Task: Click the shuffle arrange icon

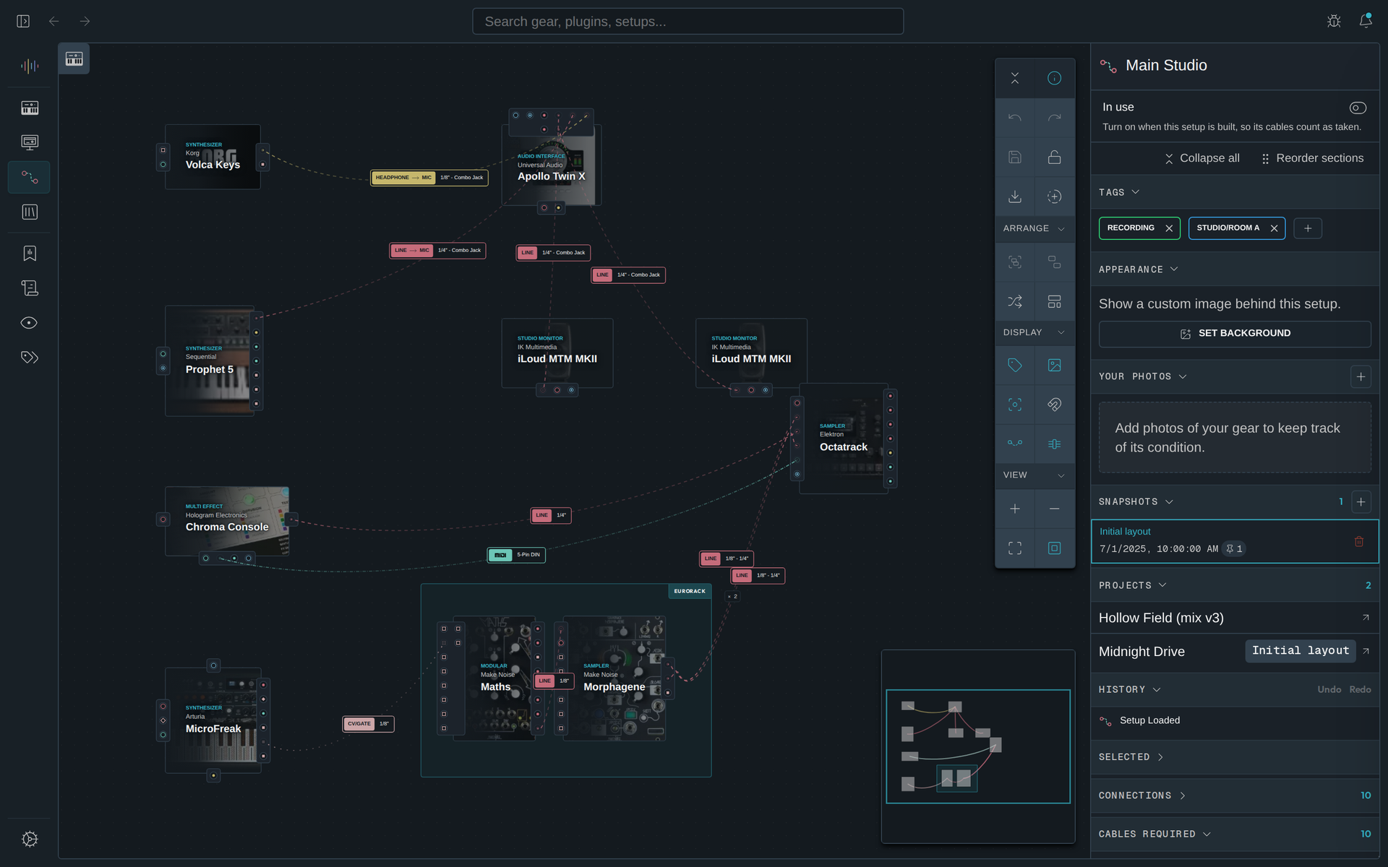Action: click(1015, 301)
